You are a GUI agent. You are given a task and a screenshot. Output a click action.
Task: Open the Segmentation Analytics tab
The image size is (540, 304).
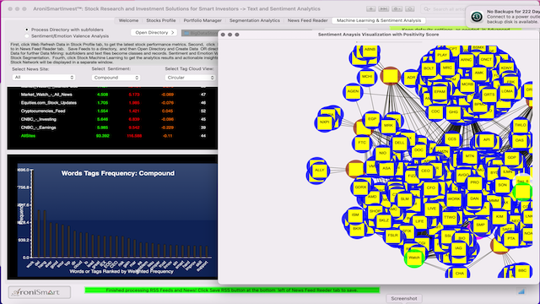coord(255,20)
